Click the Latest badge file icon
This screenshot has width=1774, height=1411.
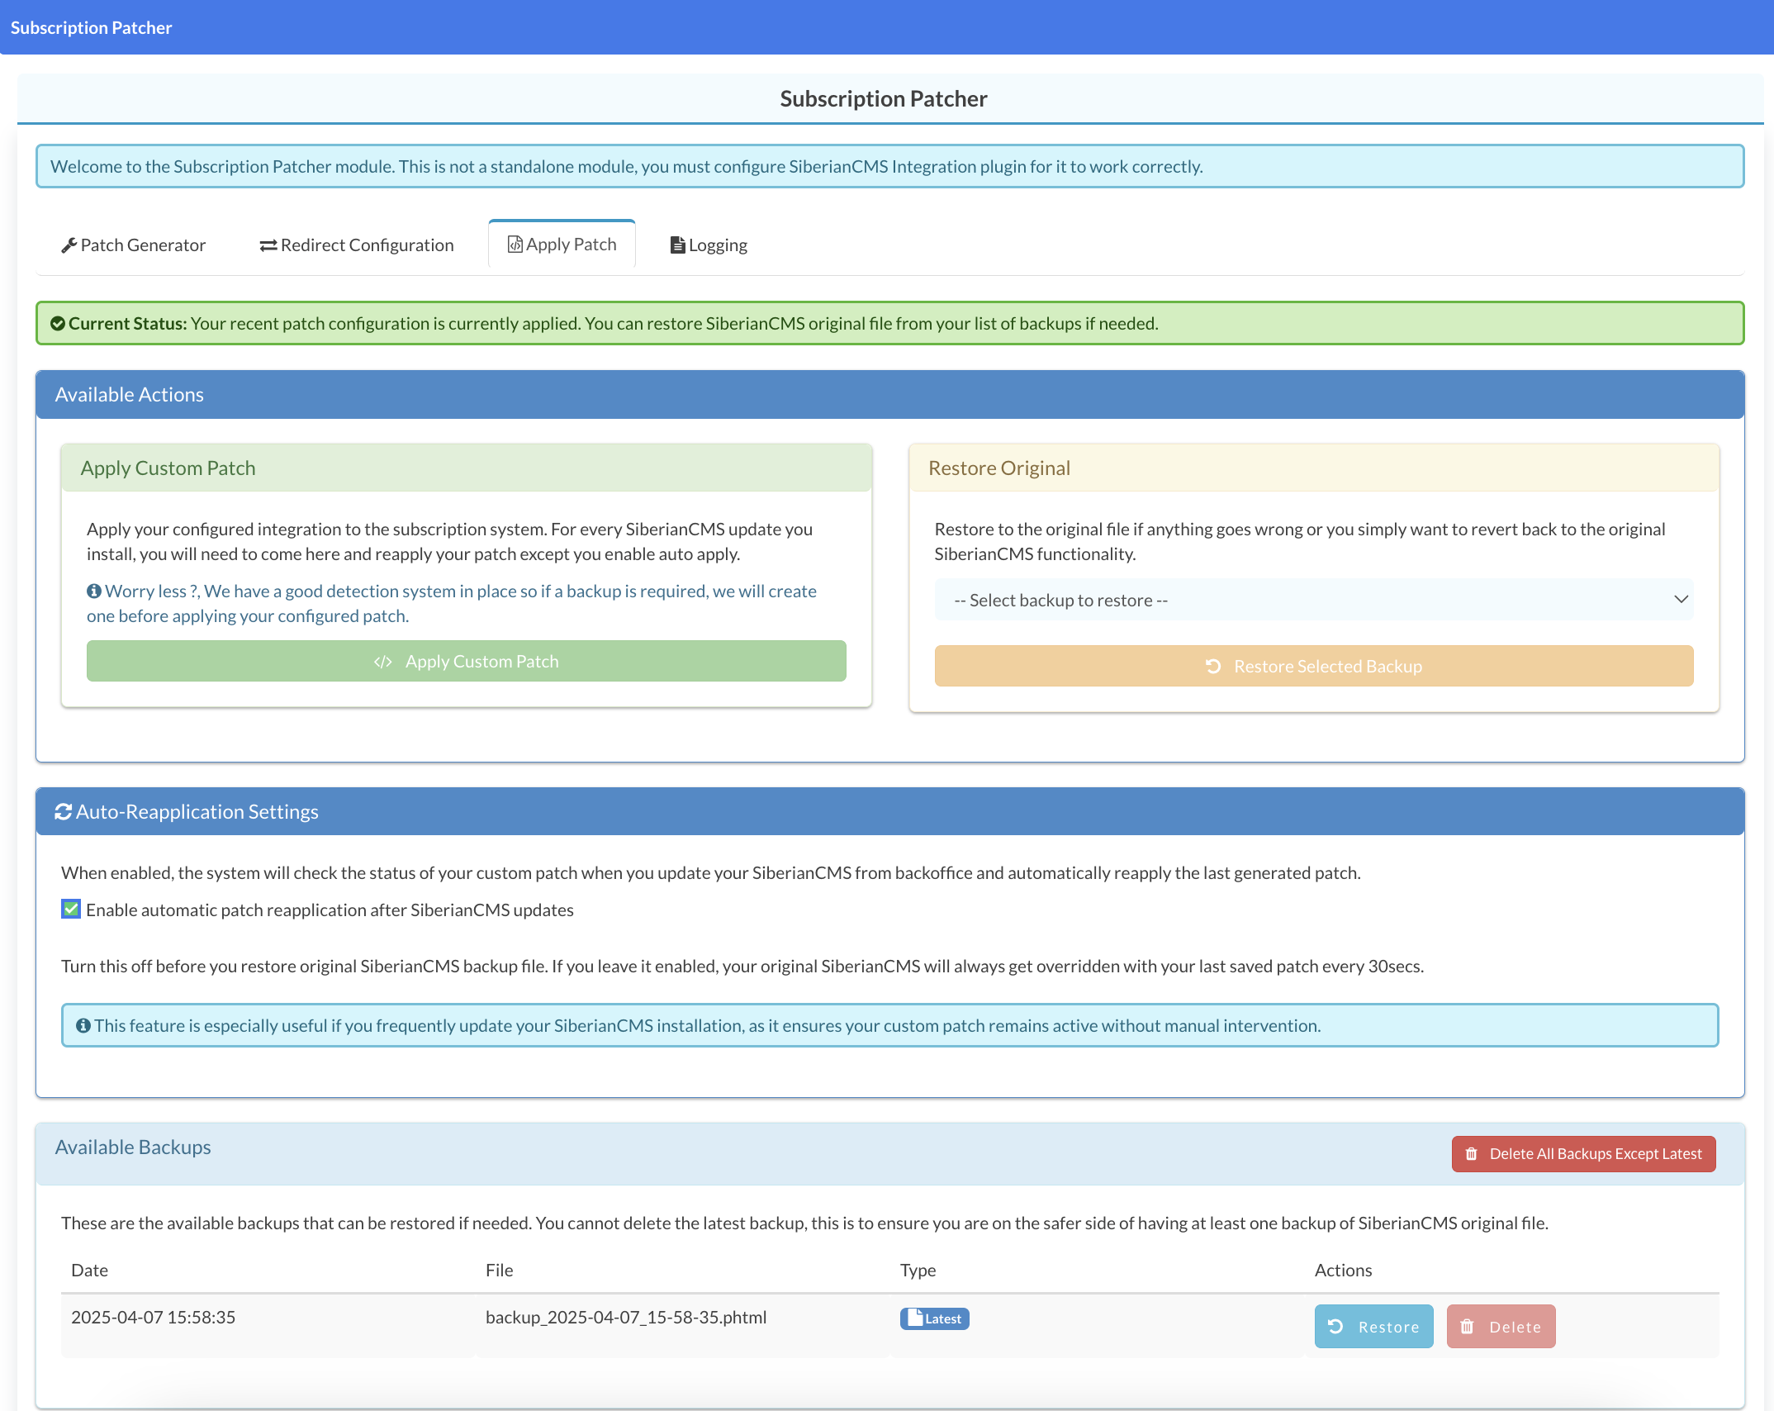[915, 1317]
